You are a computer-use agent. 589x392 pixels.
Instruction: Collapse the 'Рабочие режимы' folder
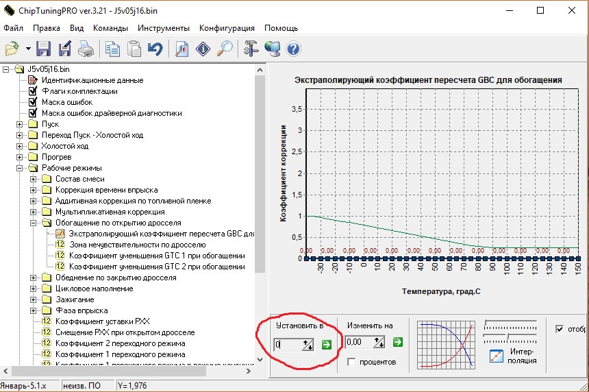tap(20, 168)
